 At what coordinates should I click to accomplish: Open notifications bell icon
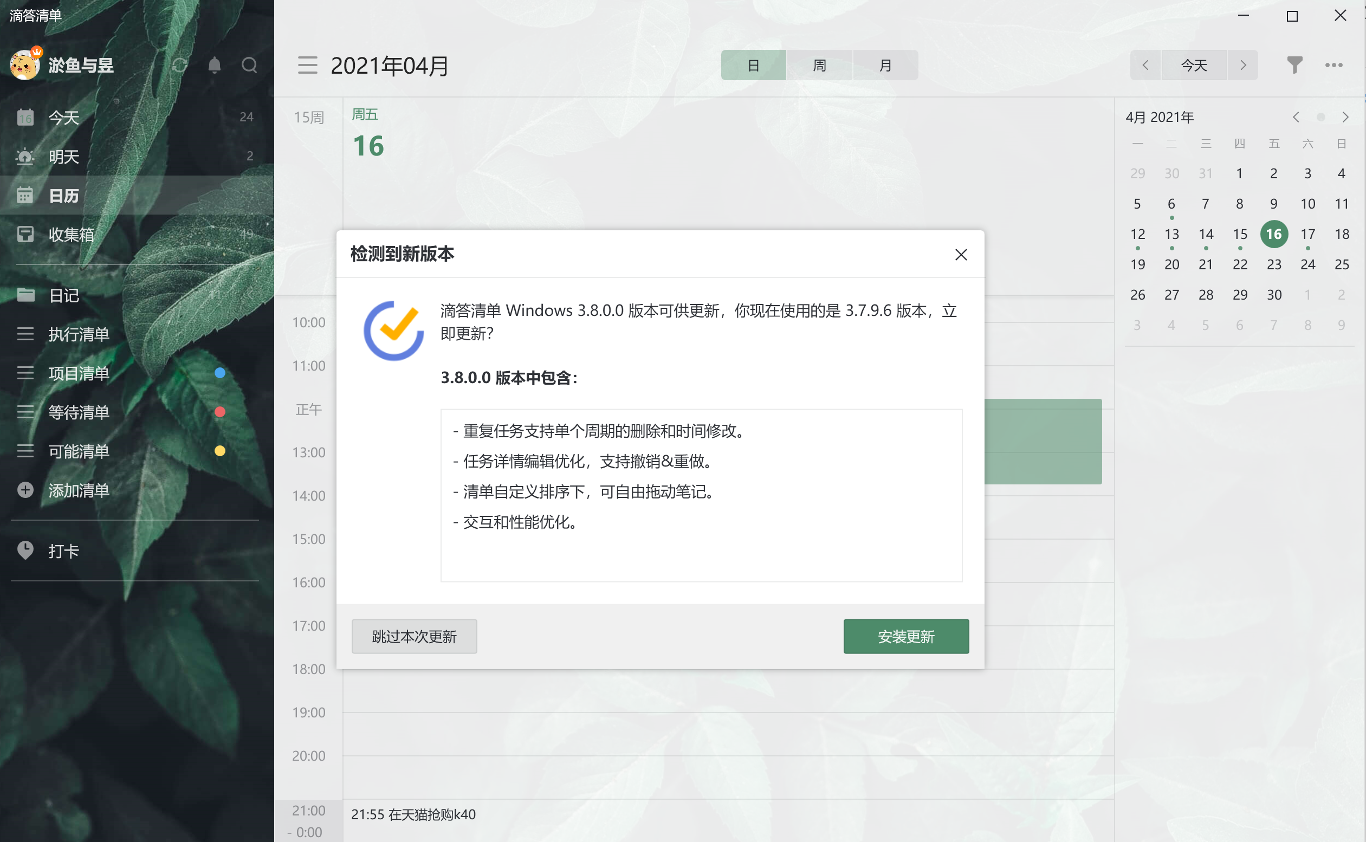[x=215, y=65]
